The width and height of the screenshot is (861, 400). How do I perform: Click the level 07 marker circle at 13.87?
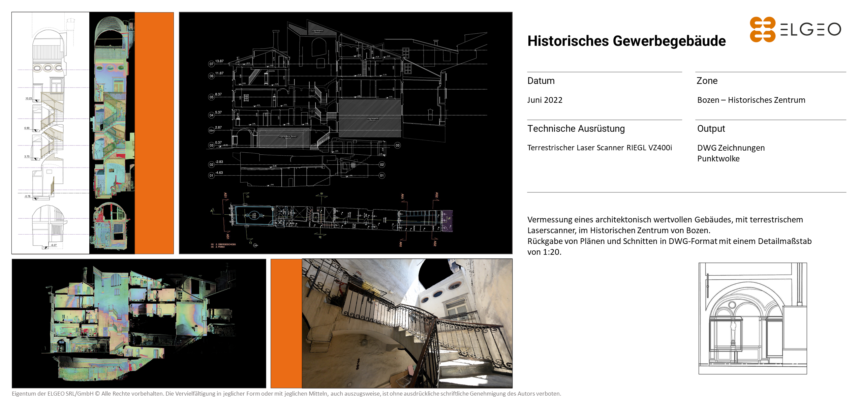(211, 64)
